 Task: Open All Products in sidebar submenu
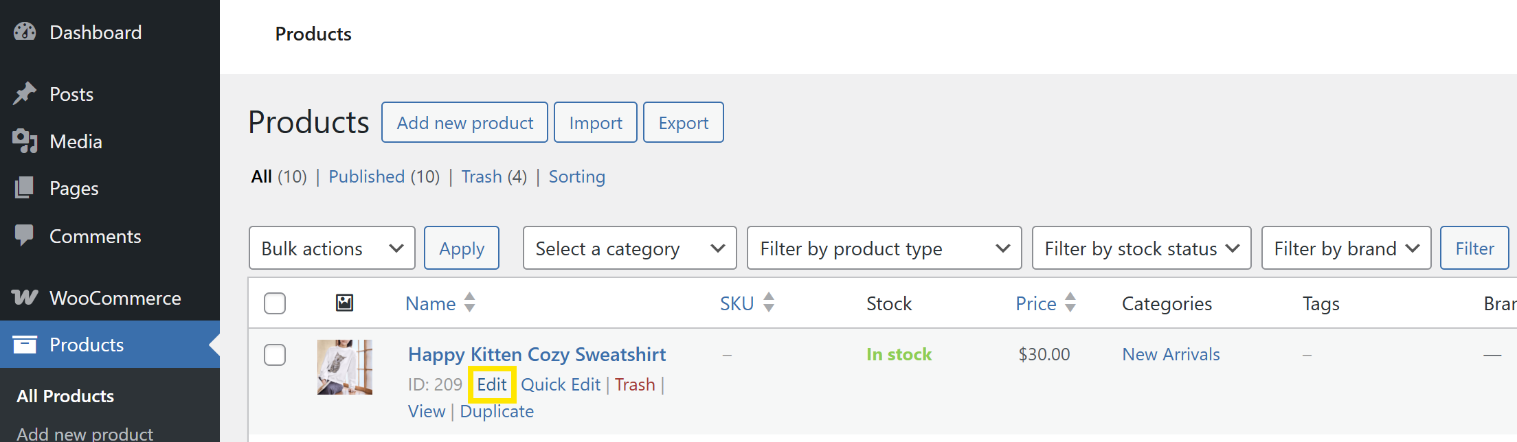65,396
